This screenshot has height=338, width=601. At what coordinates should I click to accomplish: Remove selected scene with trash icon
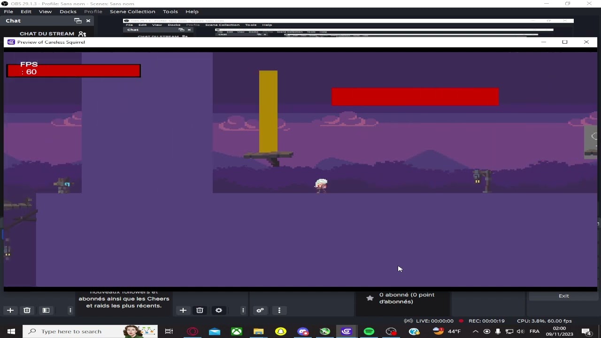pos(27,310)
